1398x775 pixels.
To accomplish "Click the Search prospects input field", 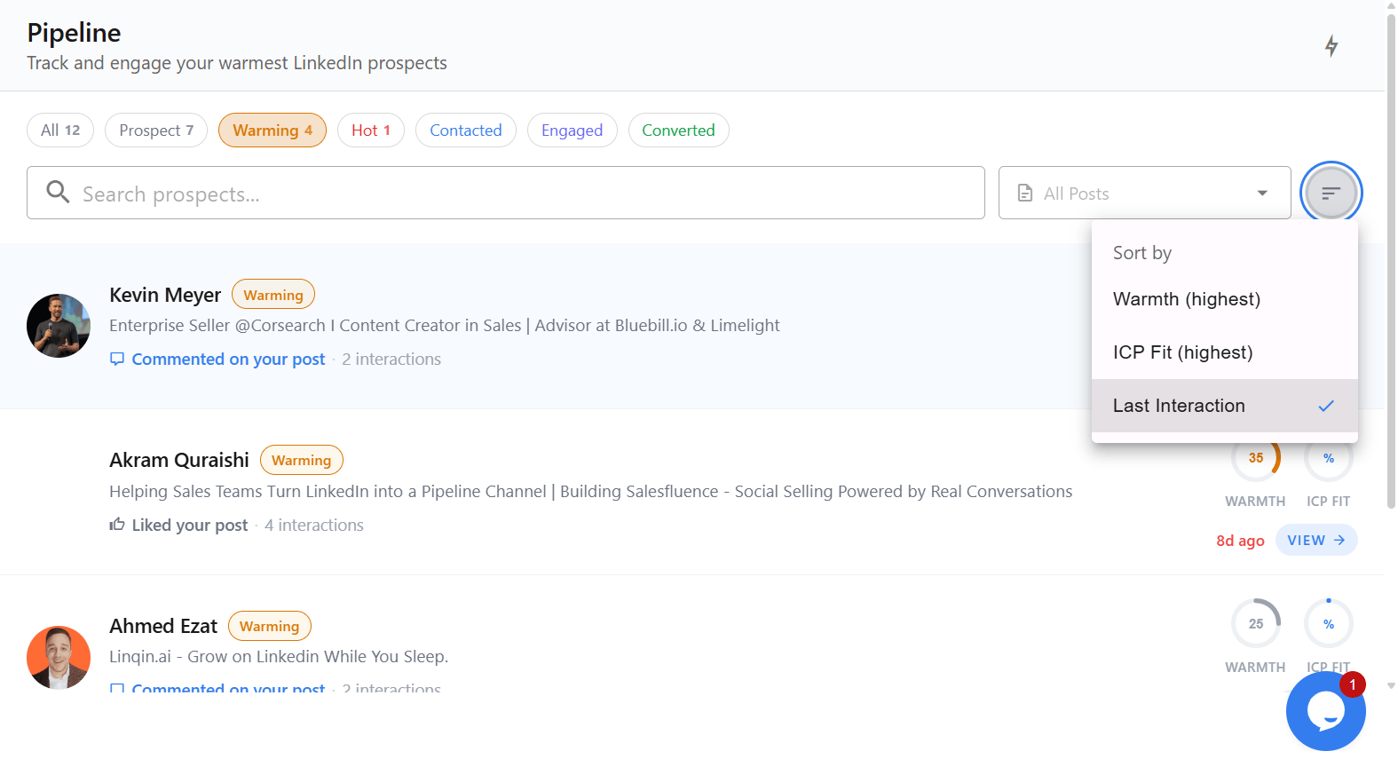I will point(506,193).
